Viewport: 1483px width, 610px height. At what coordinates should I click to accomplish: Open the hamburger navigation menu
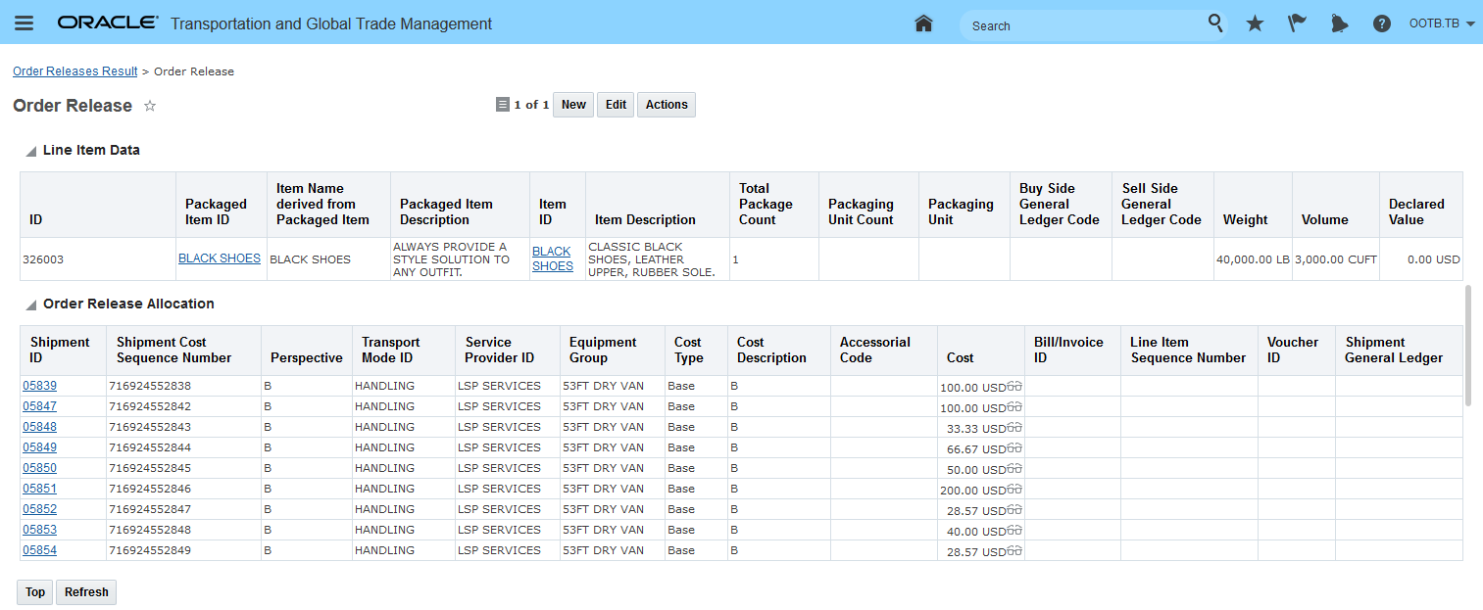(24, 23)
